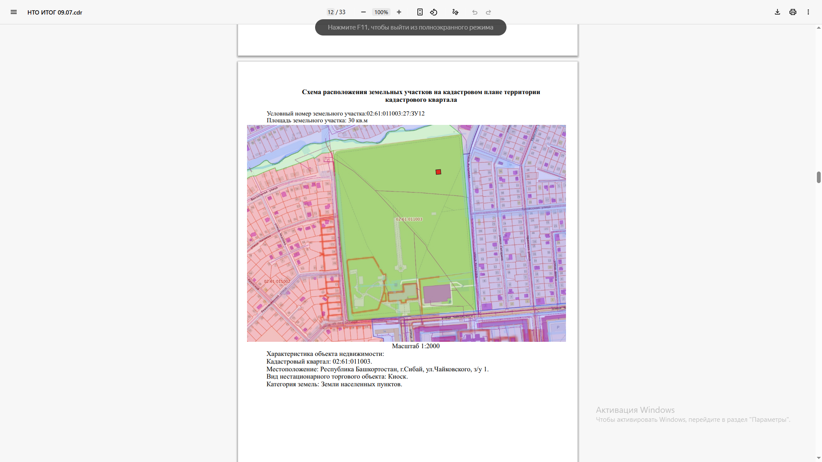Click the redo arrow

click(x=488, y=12)
